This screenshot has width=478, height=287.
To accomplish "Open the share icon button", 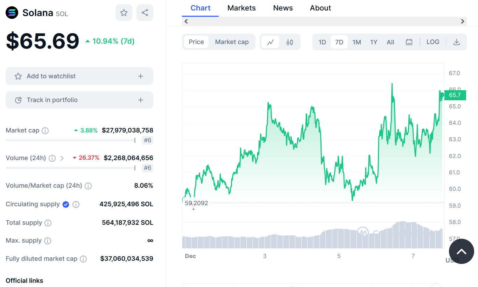I will point(145,13).
